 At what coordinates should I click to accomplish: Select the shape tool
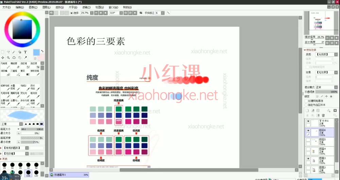(19, 52)
